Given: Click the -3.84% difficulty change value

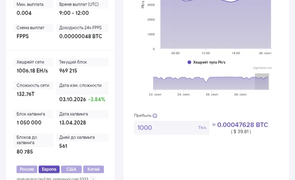Looking at the screenshot, I should (97, 99).
